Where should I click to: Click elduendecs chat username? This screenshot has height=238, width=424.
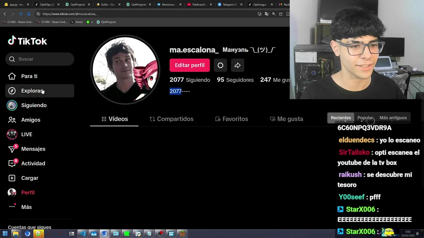point(356,140)
